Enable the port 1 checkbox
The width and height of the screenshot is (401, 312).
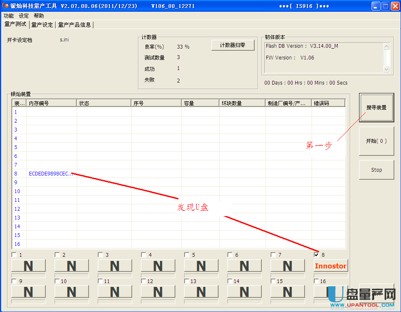(14, 255)
